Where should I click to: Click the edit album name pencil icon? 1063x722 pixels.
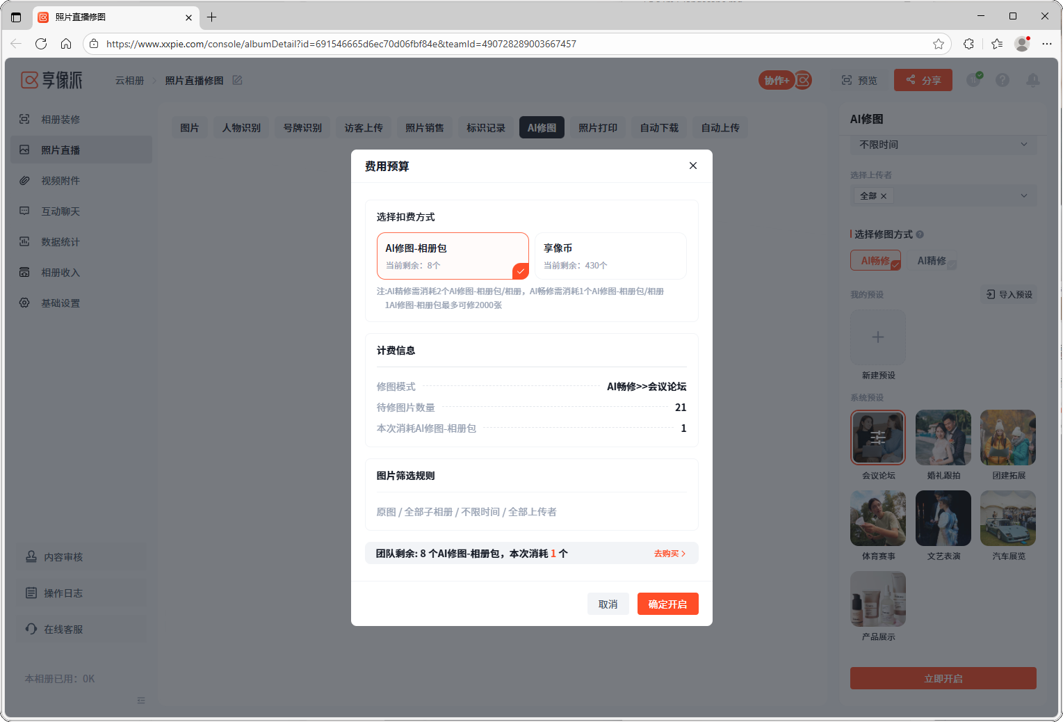click(237, 81)
